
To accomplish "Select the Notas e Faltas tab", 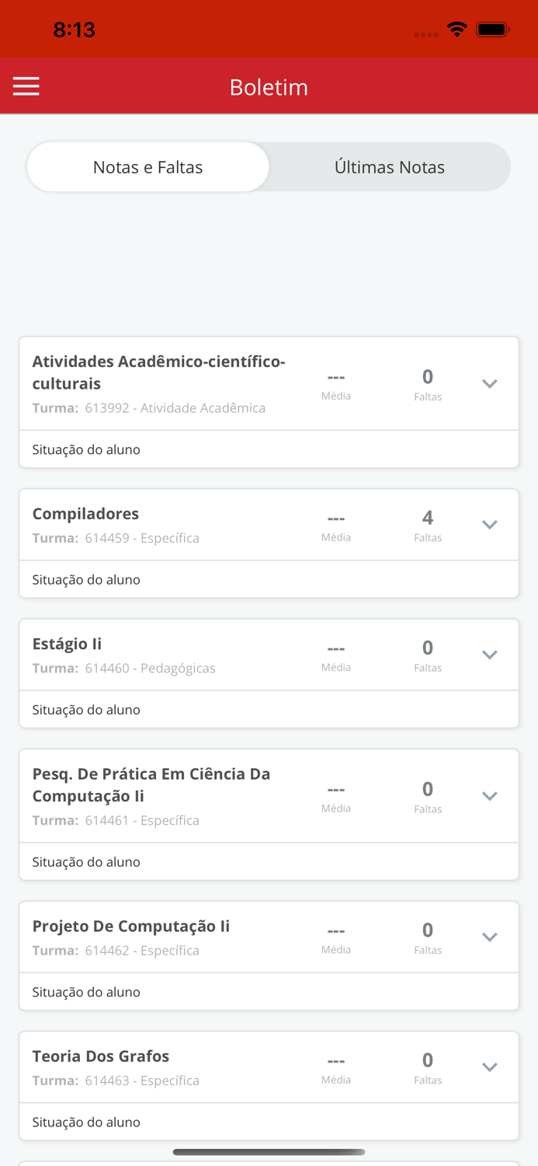I will [148, 166].
